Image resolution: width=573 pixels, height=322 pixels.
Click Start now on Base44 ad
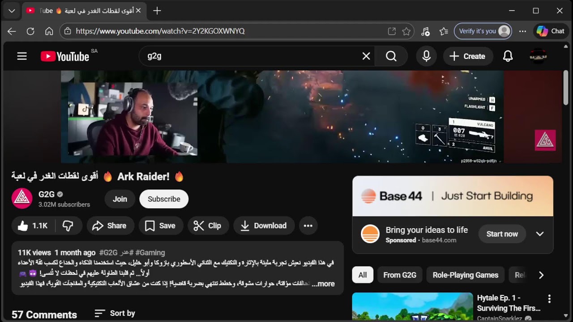click(502, 234)
